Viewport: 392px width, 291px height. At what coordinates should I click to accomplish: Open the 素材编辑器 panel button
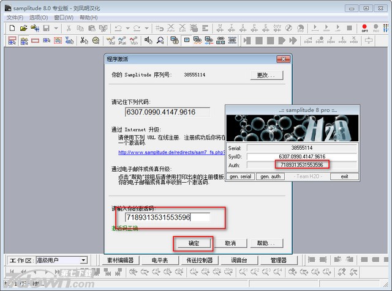[x=120, y=260]
